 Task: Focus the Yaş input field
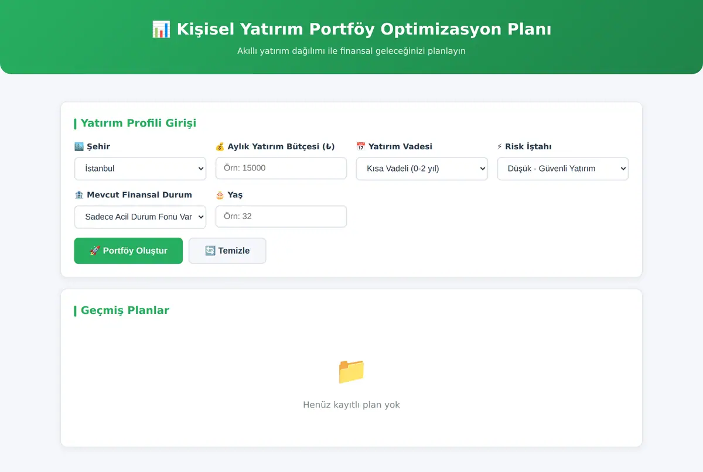281,217
